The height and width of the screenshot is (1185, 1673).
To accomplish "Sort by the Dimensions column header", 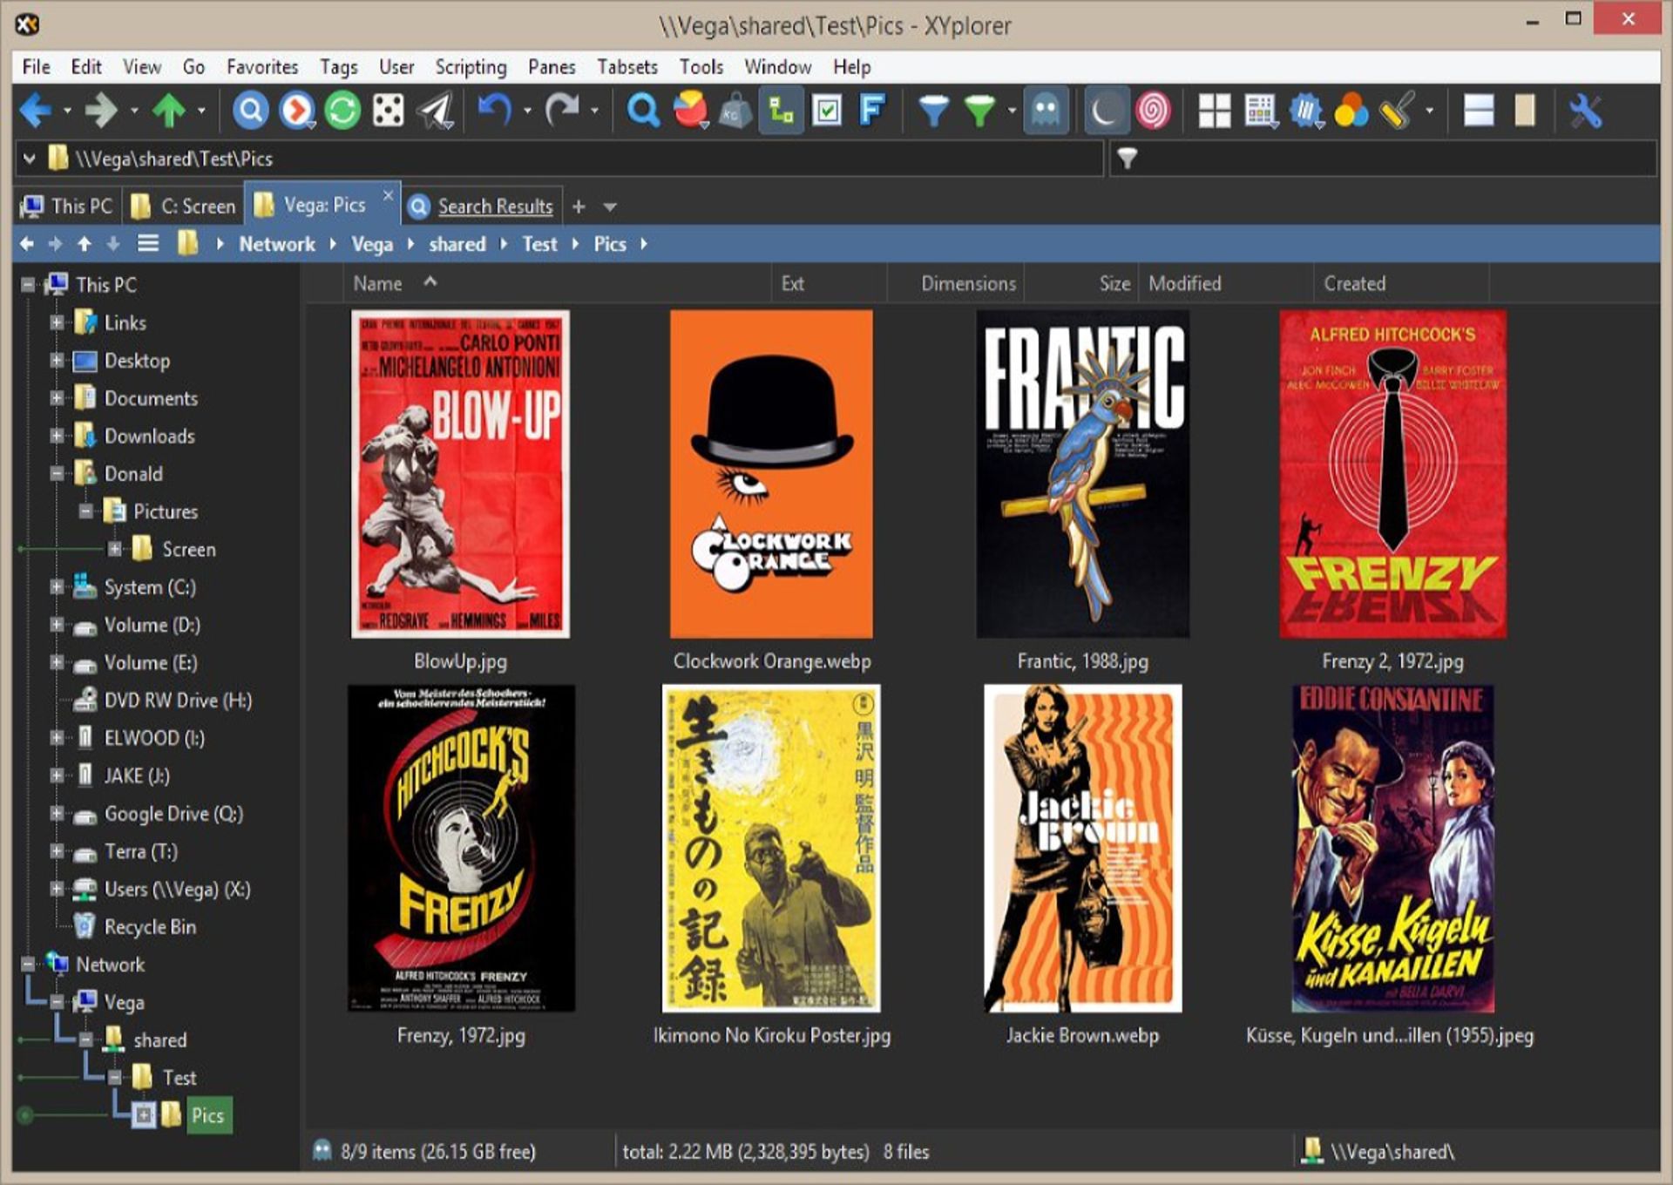I will coord(968,283).
